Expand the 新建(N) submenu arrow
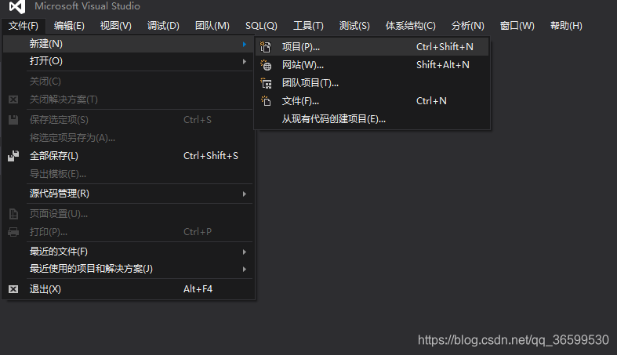 tap(245, 44)
